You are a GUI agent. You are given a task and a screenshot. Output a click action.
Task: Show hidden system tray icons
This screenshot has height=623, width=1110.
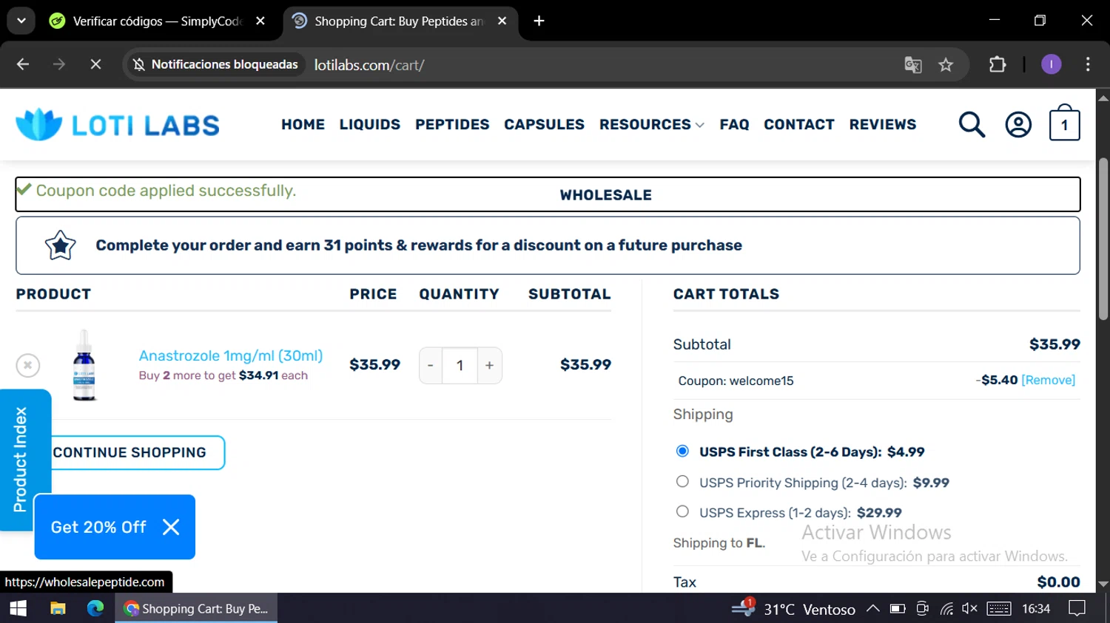(x=873, y=608)
